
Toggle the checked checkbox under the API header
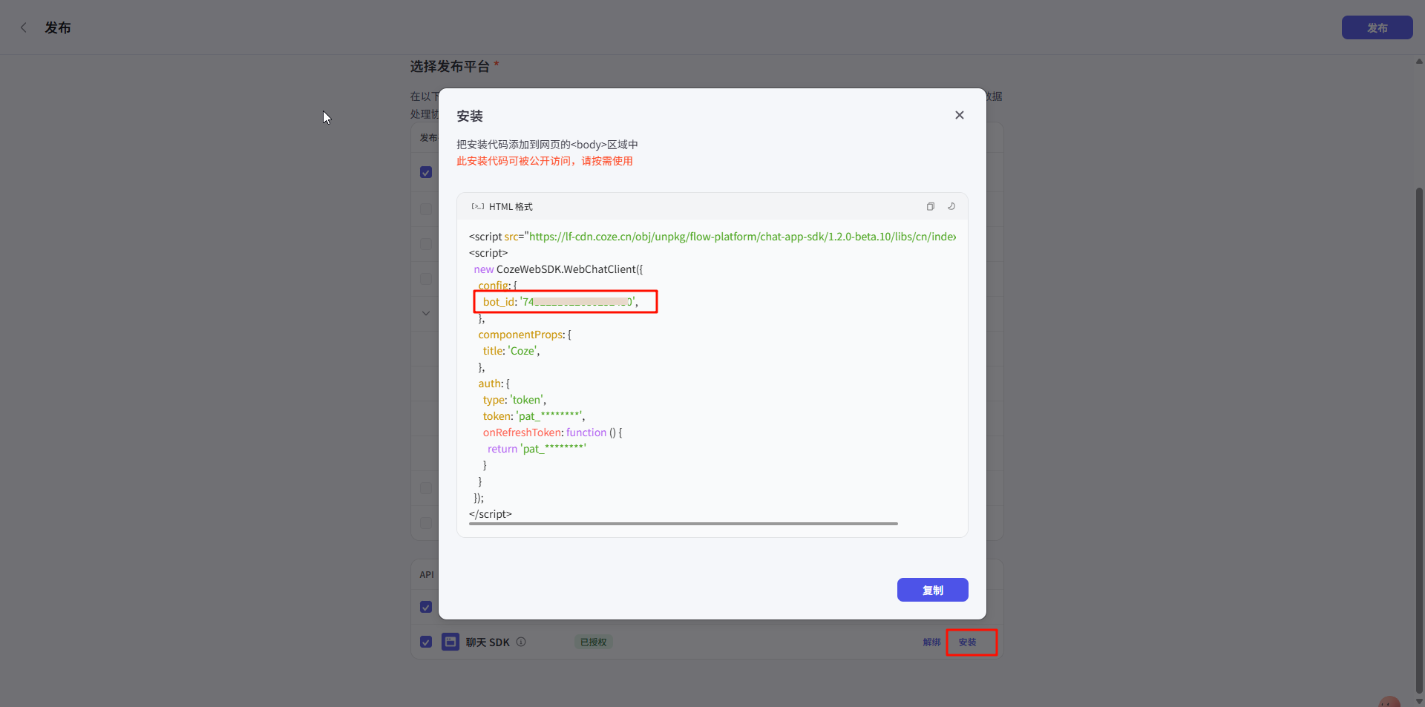coord(426,607)
